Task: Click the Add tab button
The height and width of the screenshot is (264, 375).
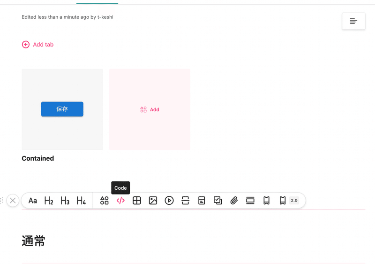Action: [x=38, y=45]
